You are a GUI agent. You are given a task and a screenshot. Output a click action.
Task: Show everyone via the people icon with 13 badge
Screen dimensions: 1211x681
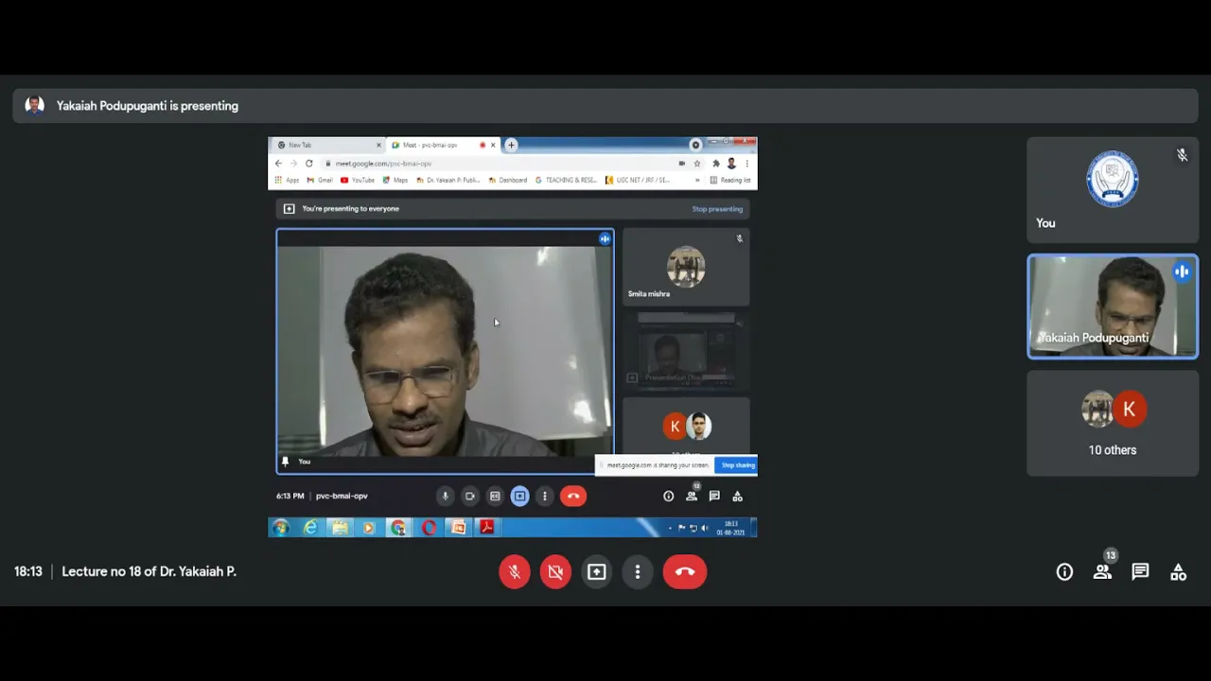pyautogui.click(x=1103, y=571)
